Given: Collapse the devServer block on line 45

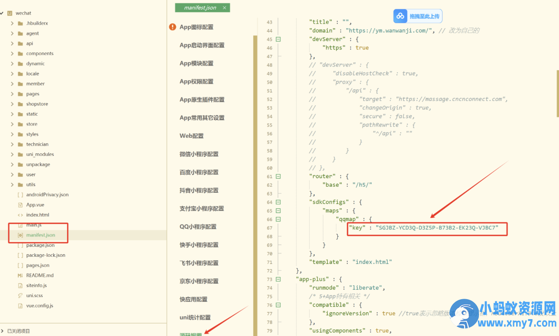Looking at the screenshot, I should 278,39.
